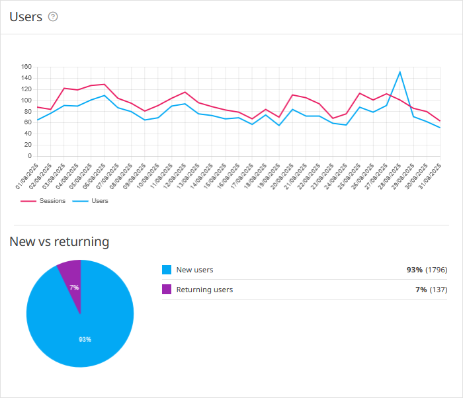The height and width of the screenshot is (398, 463).
Task: Click the purple Returning users color swatch
Action: coord(167,290)
